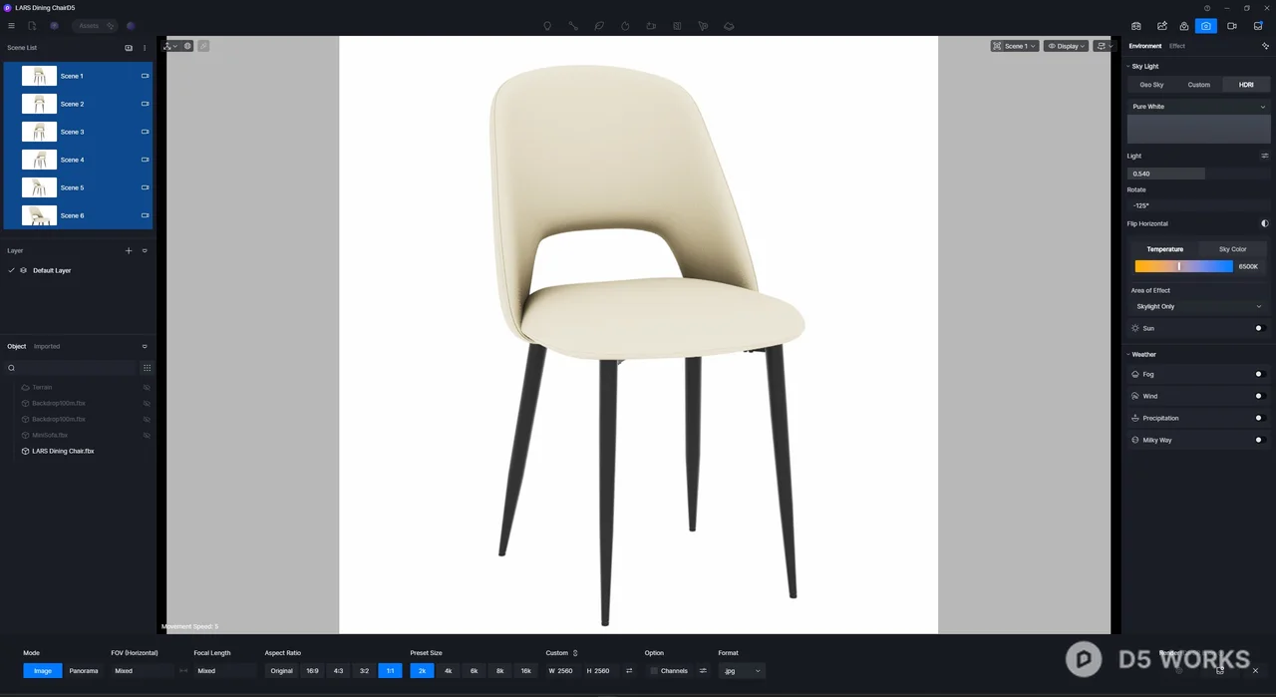Select Scene 3 in scene list
This screenshot has height=697, width=1276.
pyautogui.click(x=78, y=132)
